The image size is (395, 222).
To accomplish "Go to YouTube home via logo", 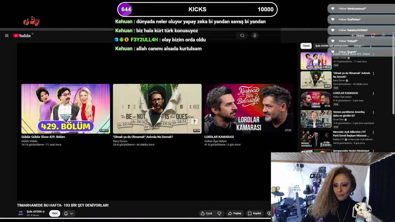I will pyautogui.click(x=22, y=35).
